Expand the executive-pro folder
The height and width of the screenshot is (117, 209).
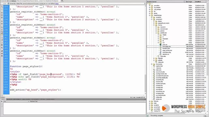[x=156, y=29]
